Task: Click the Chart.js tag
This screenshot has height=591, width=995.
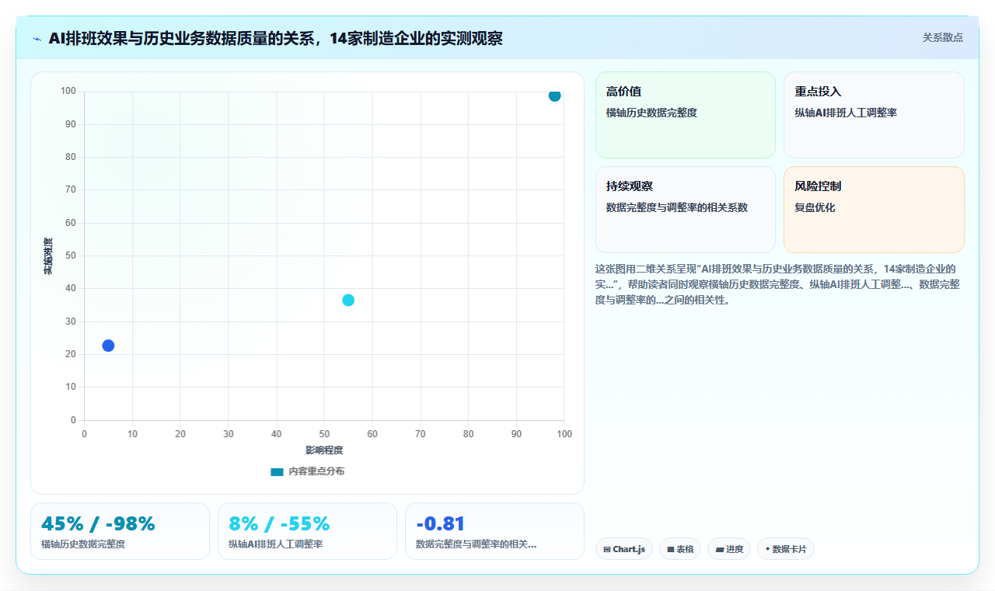Action: [624, 549]
